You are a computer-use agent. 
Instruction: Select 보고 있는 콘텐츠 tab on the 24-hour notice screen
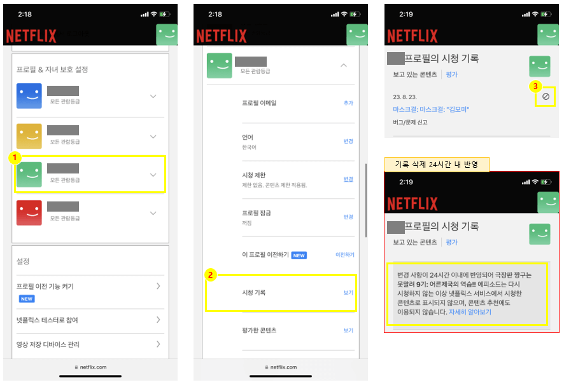click(x=415, y=242)
